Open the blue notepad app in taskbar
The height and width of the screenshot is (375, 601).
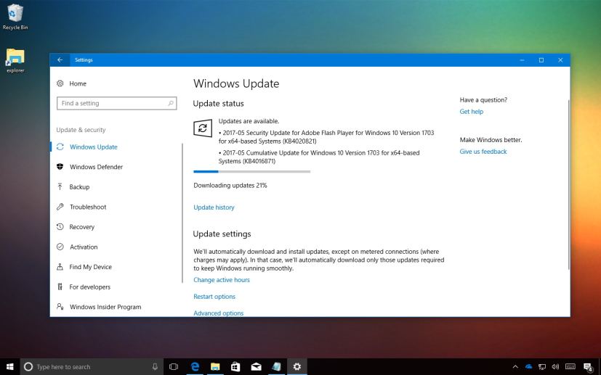pyautogui.click(x=276, y=367)
